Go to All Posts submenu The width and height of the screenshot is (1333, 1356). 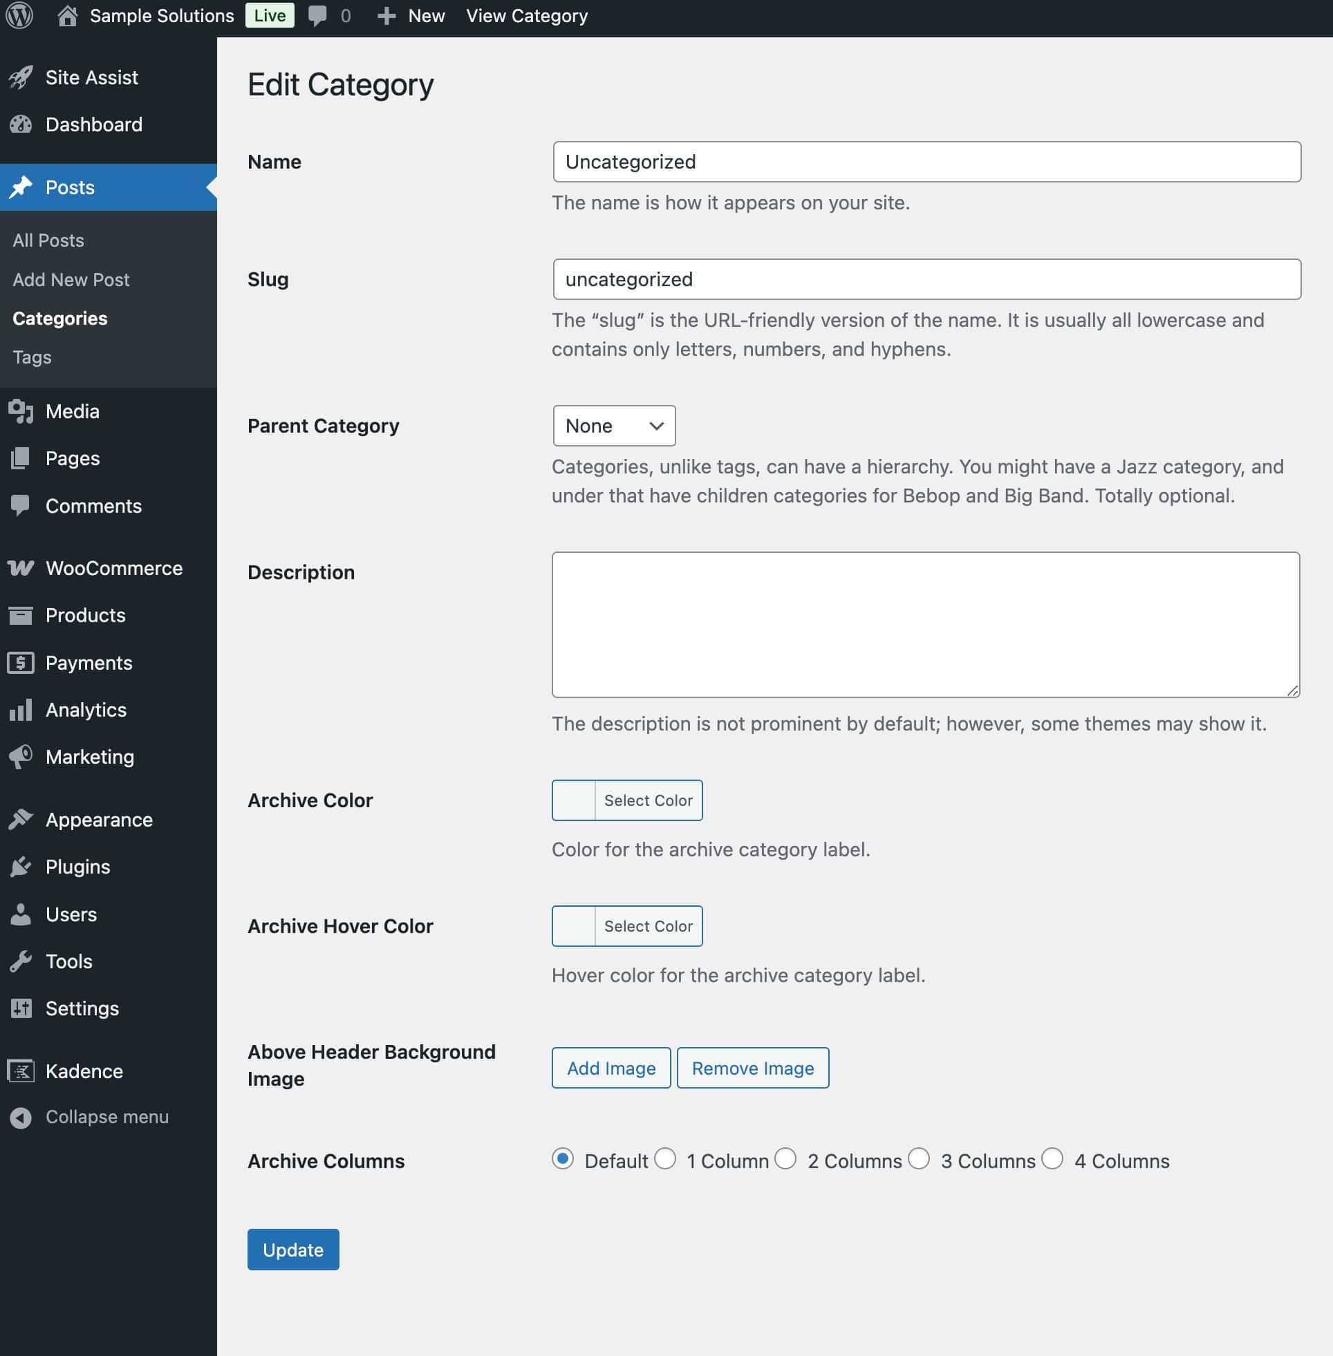click(48, 241)
